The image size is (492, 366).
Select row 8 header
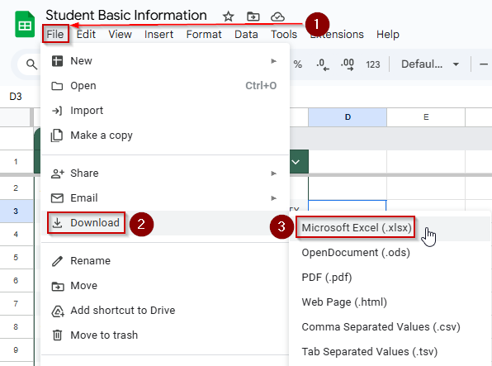16,326
